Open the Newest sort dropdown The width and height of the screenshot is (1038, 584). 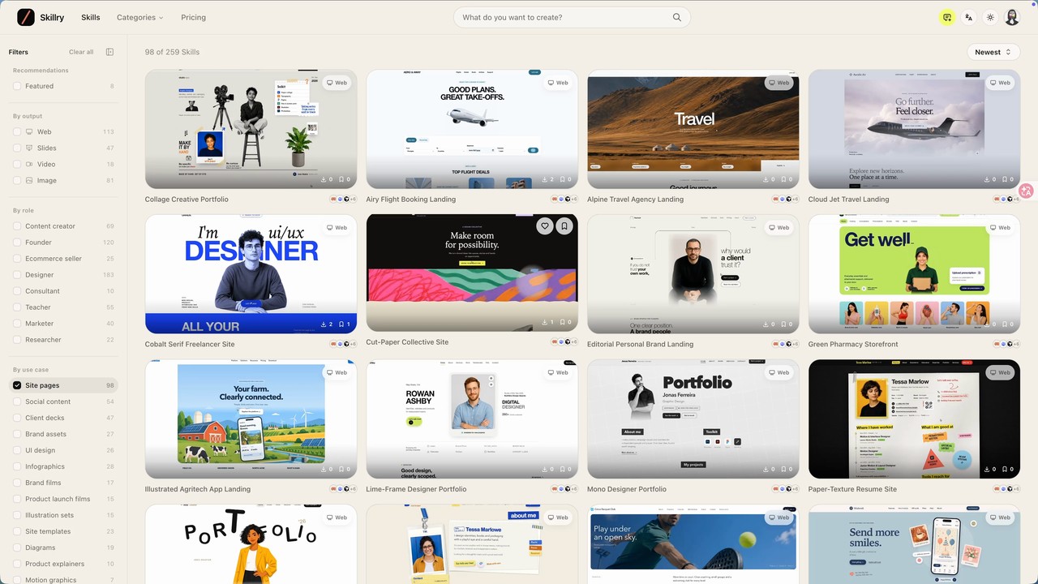pyautogui.click(x=993, y=52)
